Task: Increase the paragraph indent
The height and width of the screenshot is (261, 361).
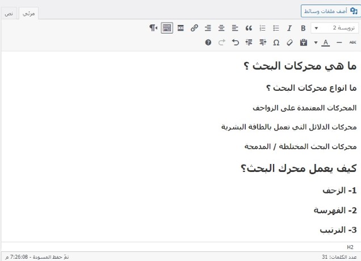Action: pyautogui.click(x=249, y=43)
